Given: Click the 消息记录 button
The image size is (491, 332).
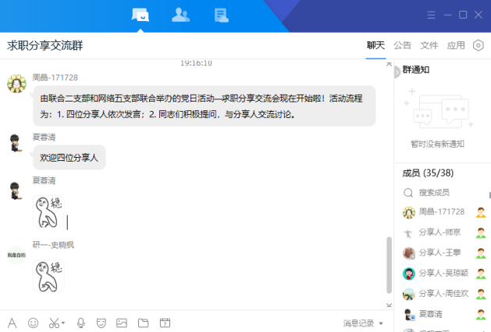Looking at the screenshot, I should click(359, 323).
